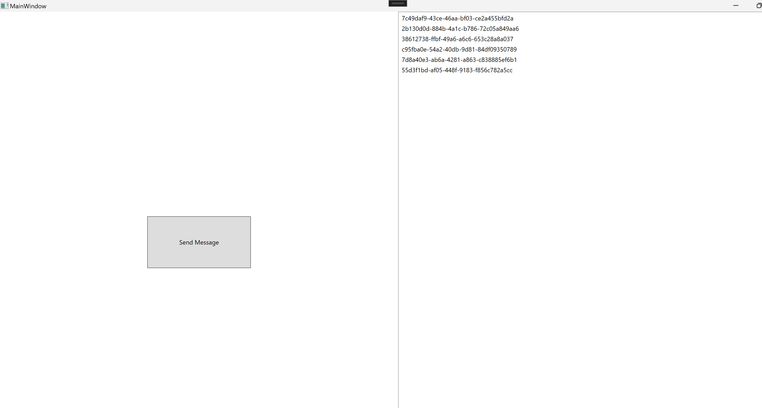The width and height of the screenshot is (762, 408).
Task: Click the MainWindow application icon in title bar
Action: click(4, 6)
